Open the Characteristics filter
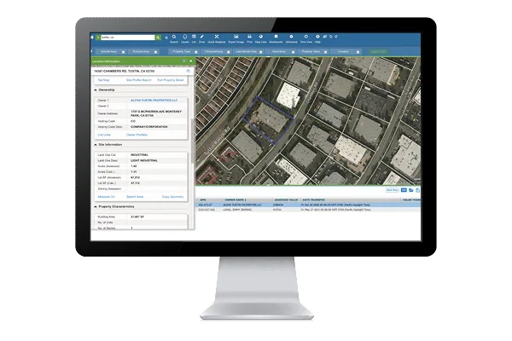Image resolution: width=512 pixels, height=341 pixels. (x=216, y=51)
